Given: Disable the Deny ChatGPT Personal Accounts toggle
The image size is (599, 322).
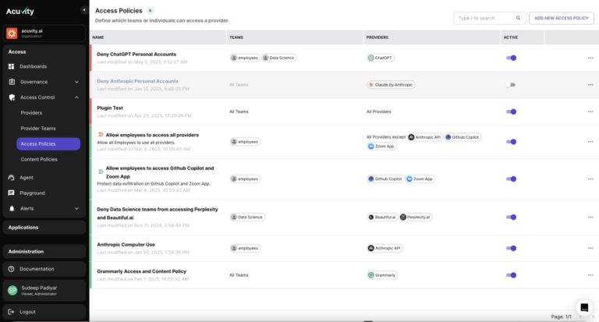Looking at the screenshot, I should pos(511,58).
